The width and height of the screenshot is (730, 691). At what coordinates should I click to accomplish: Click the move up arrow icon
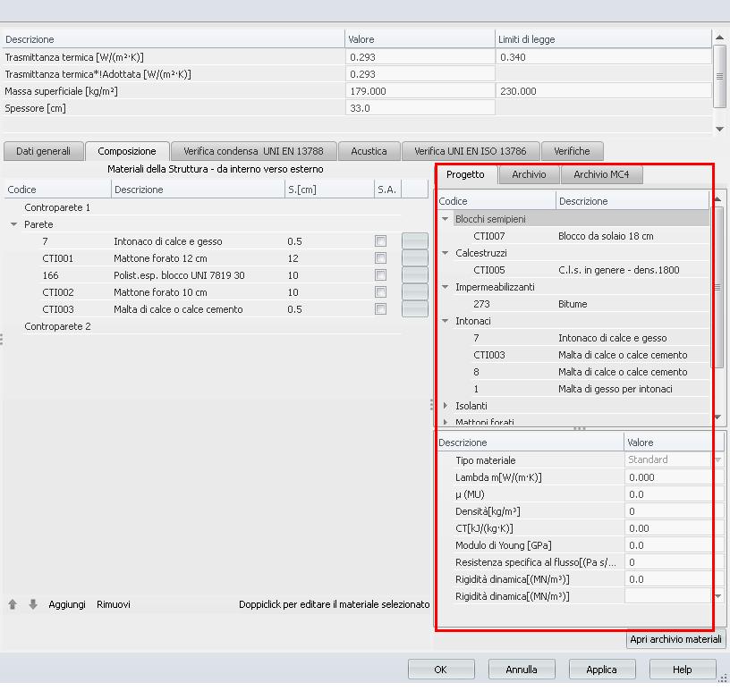pos(13,604)
